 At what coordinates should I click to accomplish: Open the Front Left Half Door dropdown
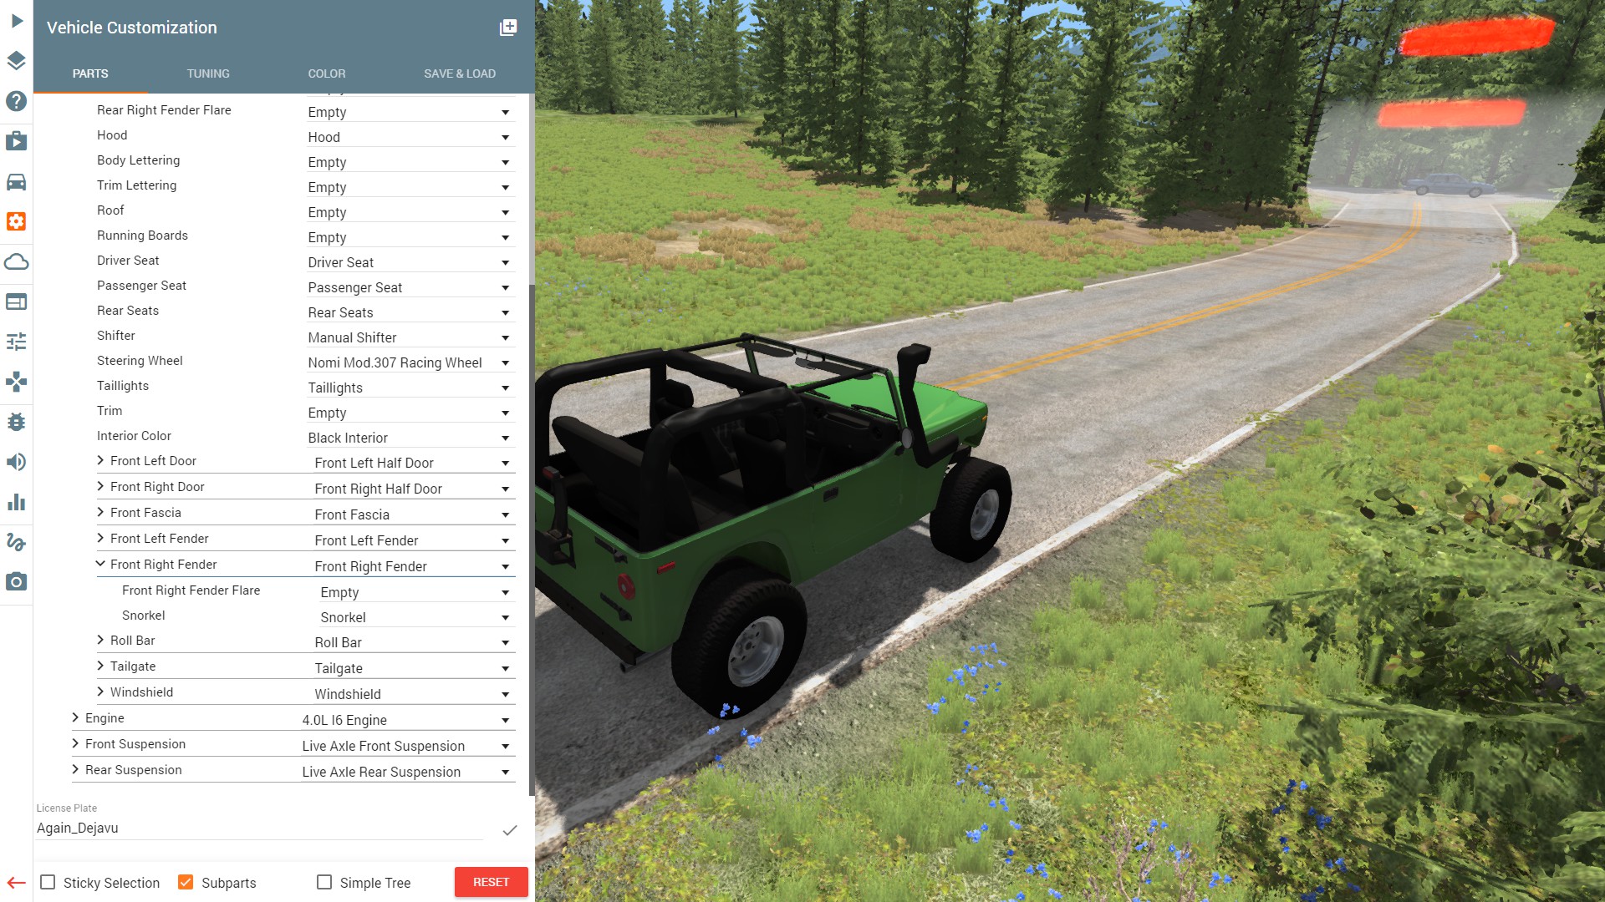(x=414, y=463)
